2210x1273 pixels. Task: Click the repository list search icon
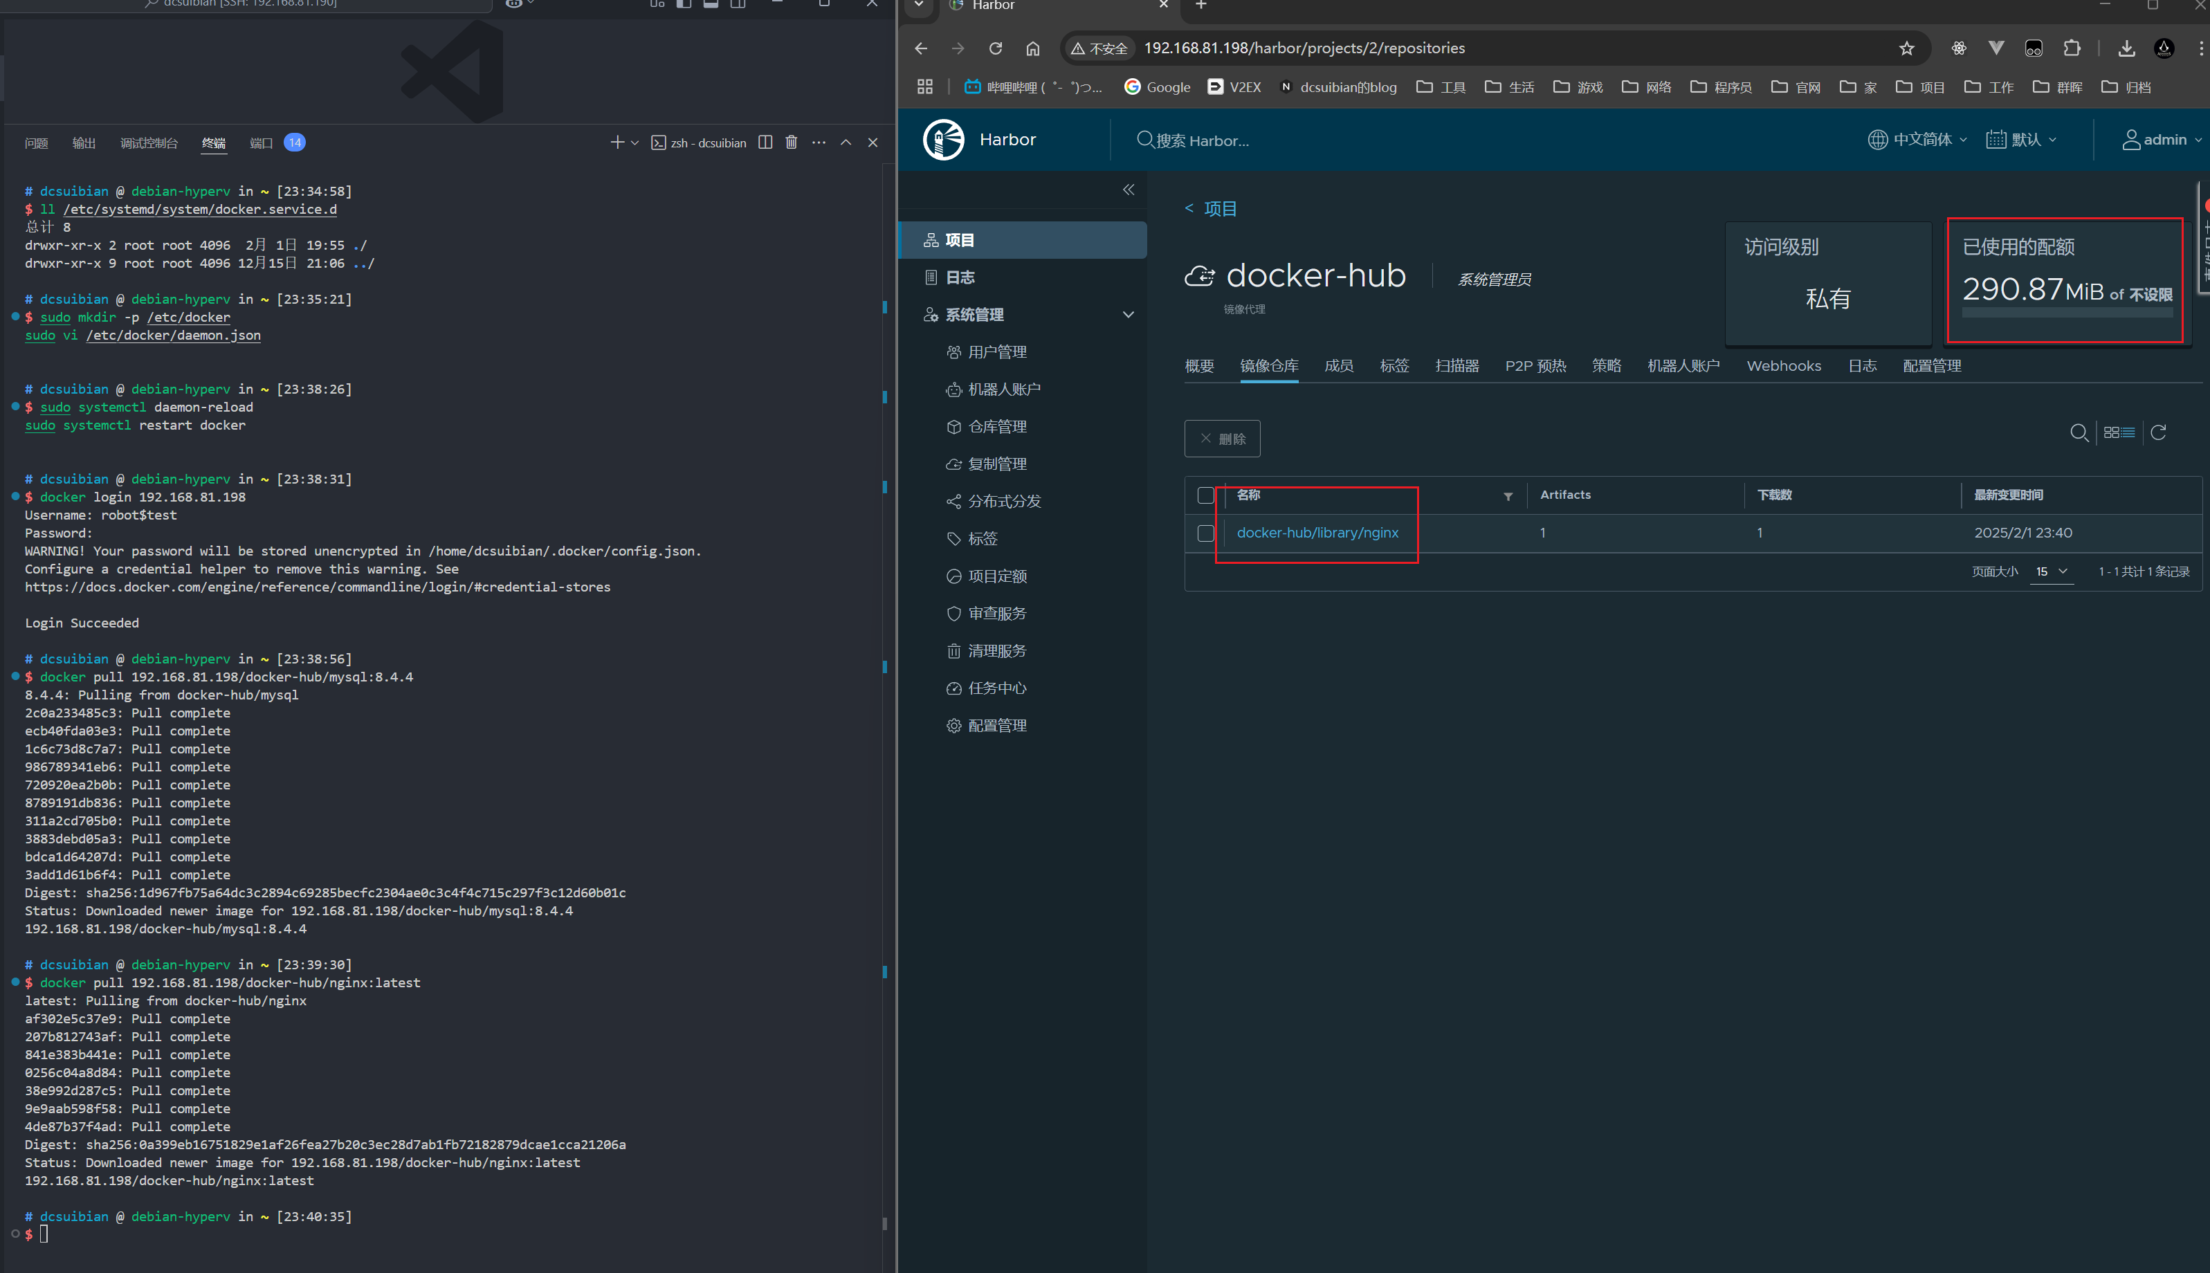tap(2079, 433)
